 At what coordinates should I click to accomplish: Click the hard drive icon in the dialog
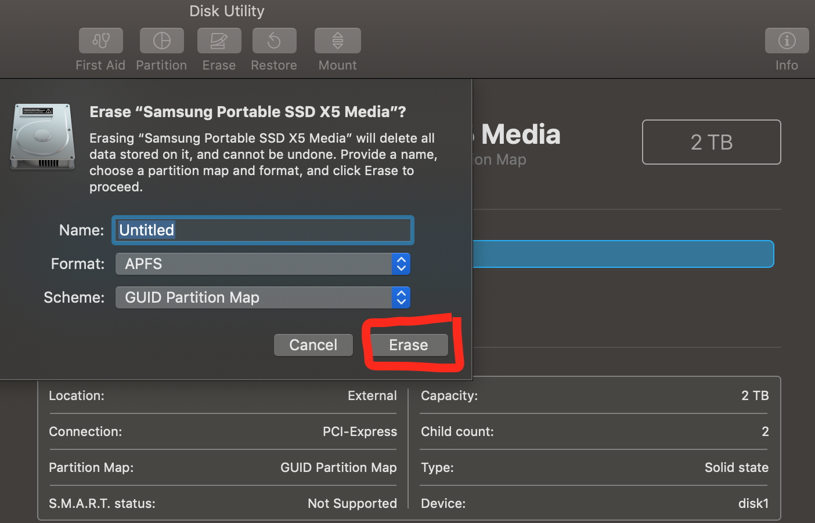(x=42, y=137)
